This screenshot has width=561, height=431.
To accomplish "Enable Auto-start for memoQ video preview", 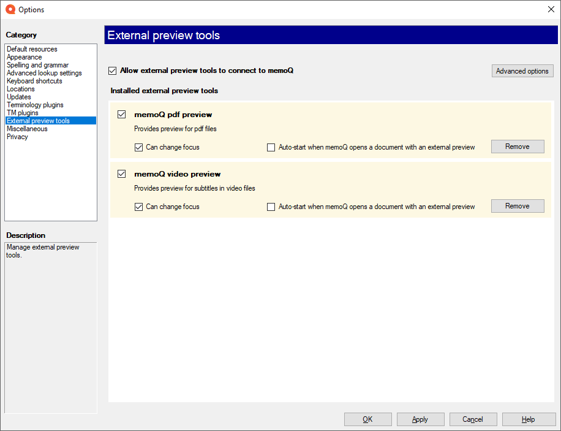I will 271,207.
